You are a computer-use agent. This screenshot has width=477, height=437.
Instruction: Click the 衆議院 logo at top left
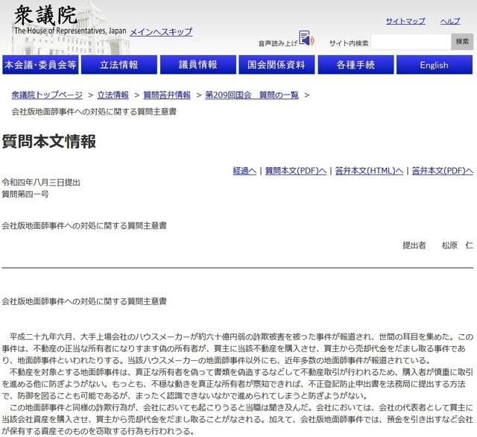pos(46,16)
